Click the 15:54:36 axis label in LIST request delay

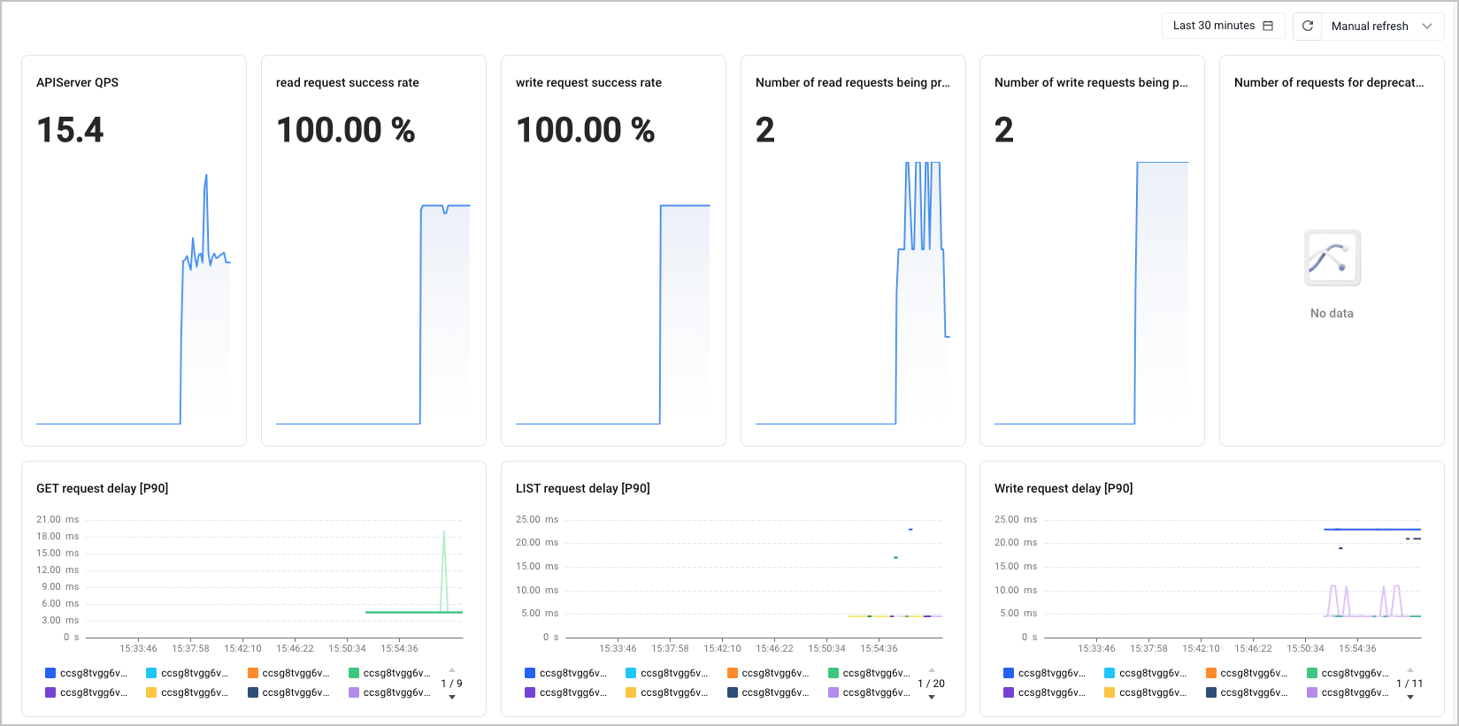coord(879,648)
